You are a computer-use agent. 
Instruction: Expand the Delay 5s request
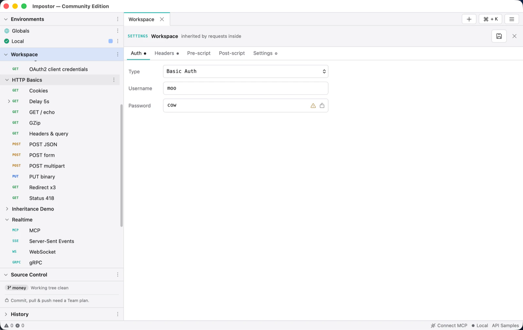click(x=9, y=102)
